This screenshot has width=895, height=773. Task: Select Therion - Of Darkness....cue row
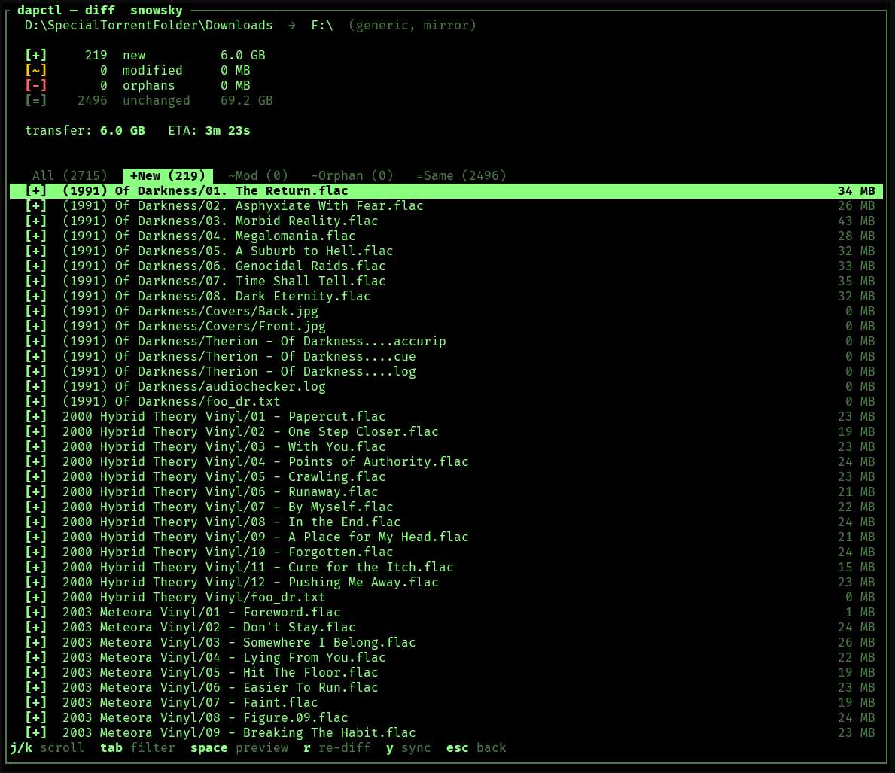point(446,357)
